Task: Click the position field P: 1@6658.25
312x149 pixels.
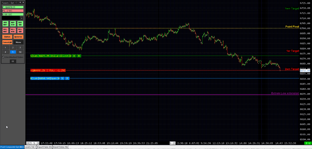Action: (13, 8)
